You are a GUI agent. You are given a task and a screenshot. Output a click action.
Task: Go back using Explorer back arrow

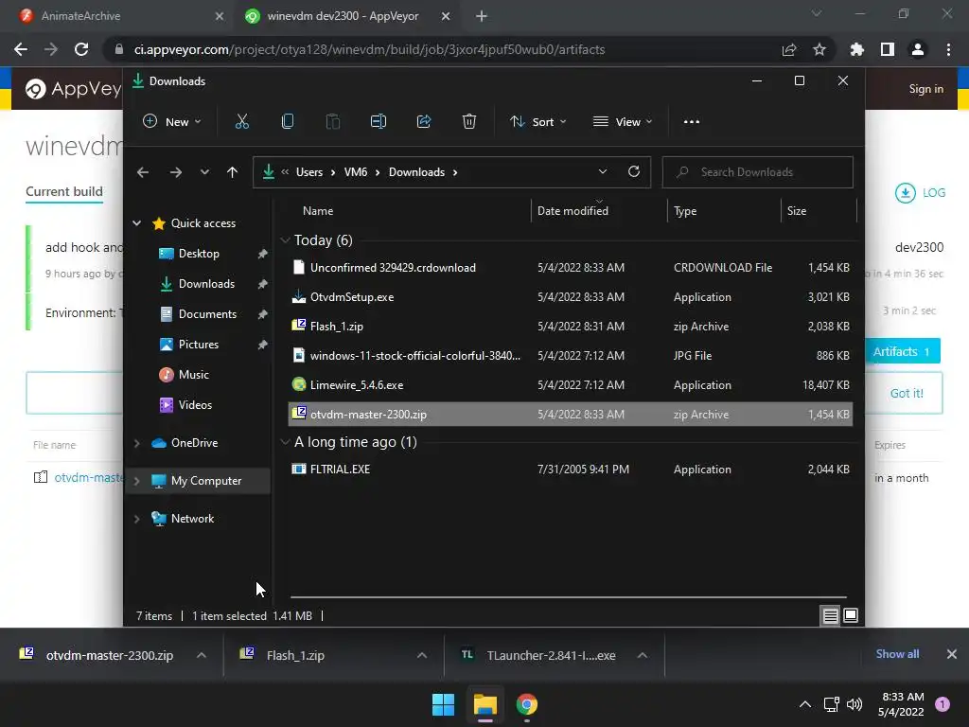pyautogui.click(x=143, y=172)
